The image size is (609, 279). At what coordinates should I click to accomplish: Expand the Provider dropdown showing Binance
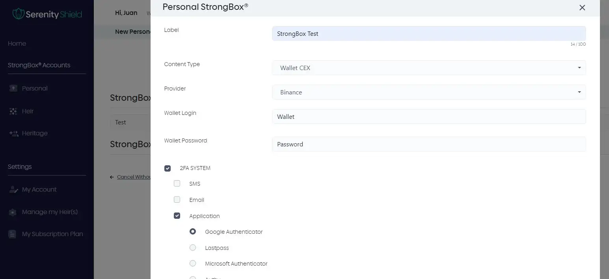(428, 92)
